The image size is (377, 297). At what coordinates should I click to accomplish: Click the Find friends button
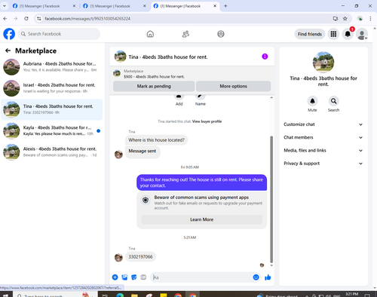(310, 34)
